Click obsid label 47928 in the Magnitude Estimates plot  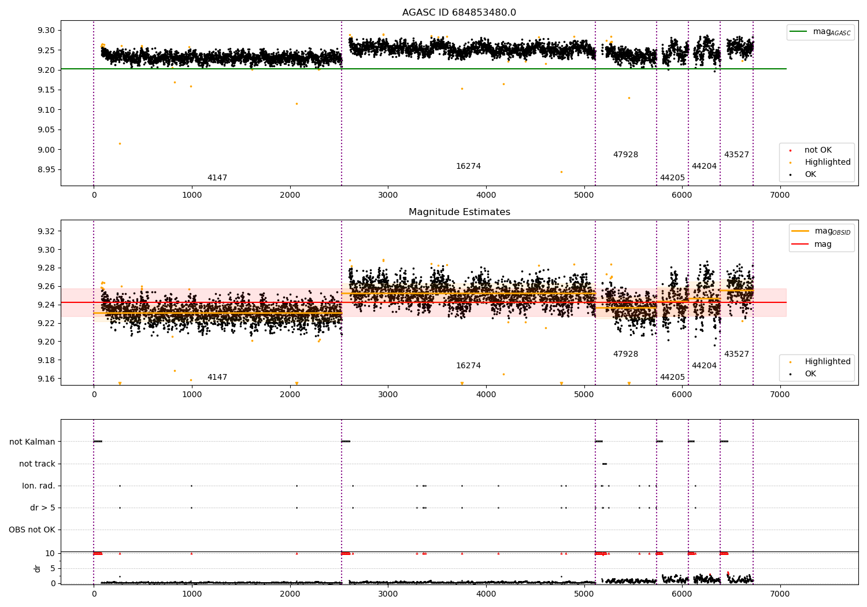coord(625,354)
